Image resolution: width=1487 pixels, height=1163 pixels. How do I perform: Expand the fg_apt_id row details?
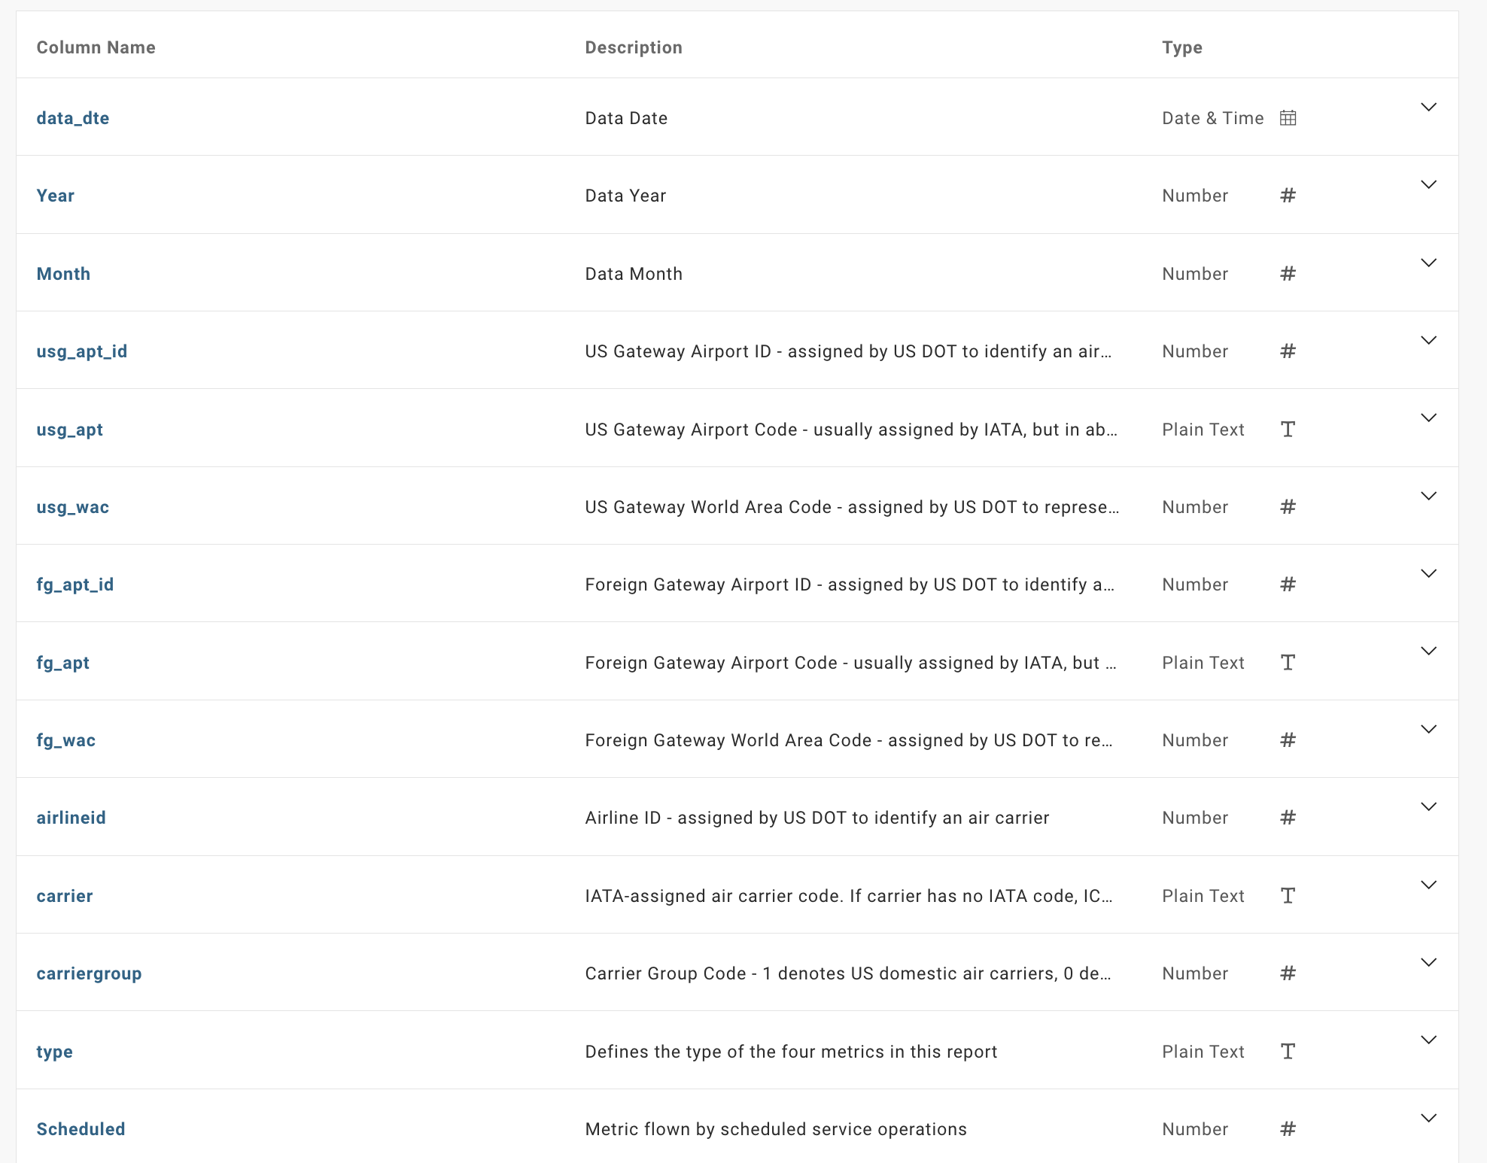point(1428,574)
